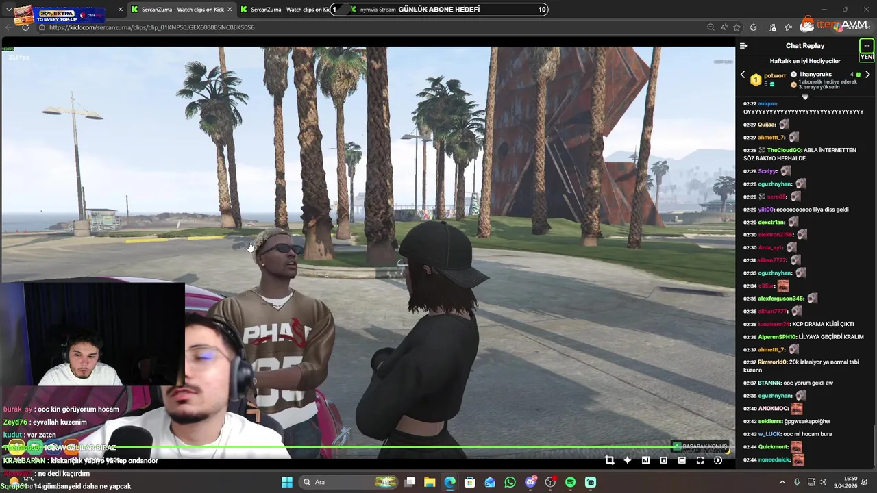Enter fullscreen video mode
The image size is (877, 493).
[x=700, y=460]
